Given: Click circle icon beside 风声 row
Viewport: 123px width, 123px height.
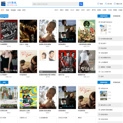Looking at the screenshot, I should (x=99, y=77).
